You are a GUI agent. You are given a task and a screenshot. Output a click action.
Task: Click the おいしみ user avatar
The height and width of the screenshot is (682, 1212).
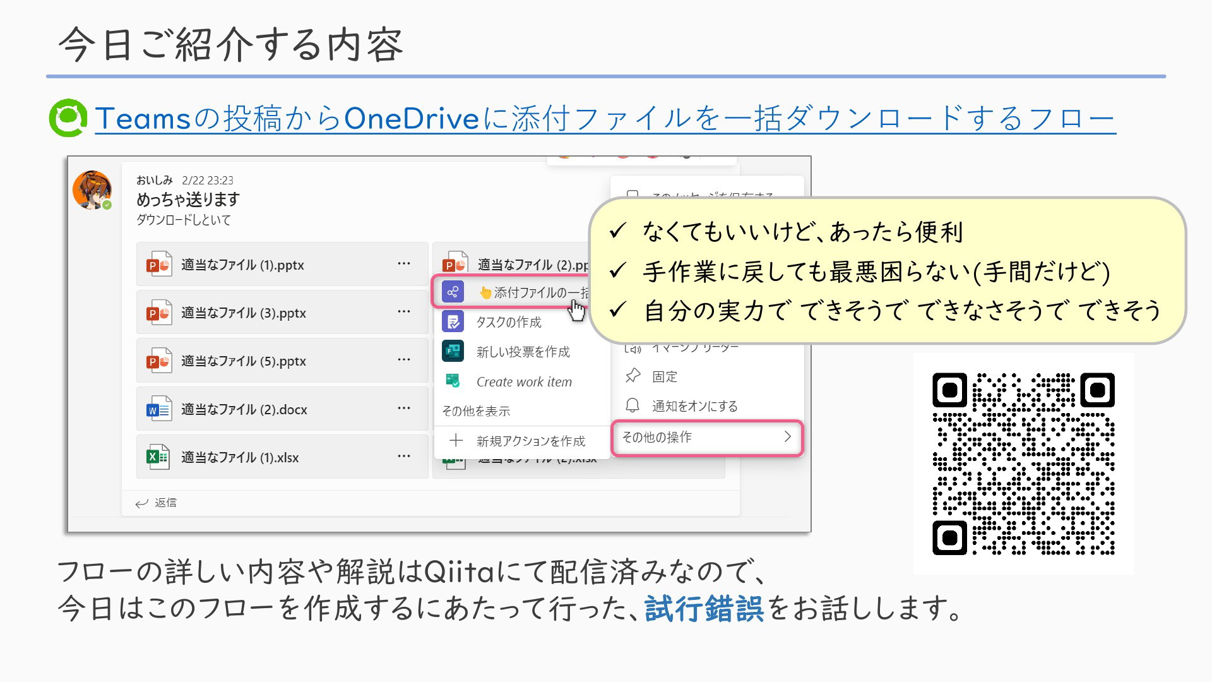click(x=92, y=189)
